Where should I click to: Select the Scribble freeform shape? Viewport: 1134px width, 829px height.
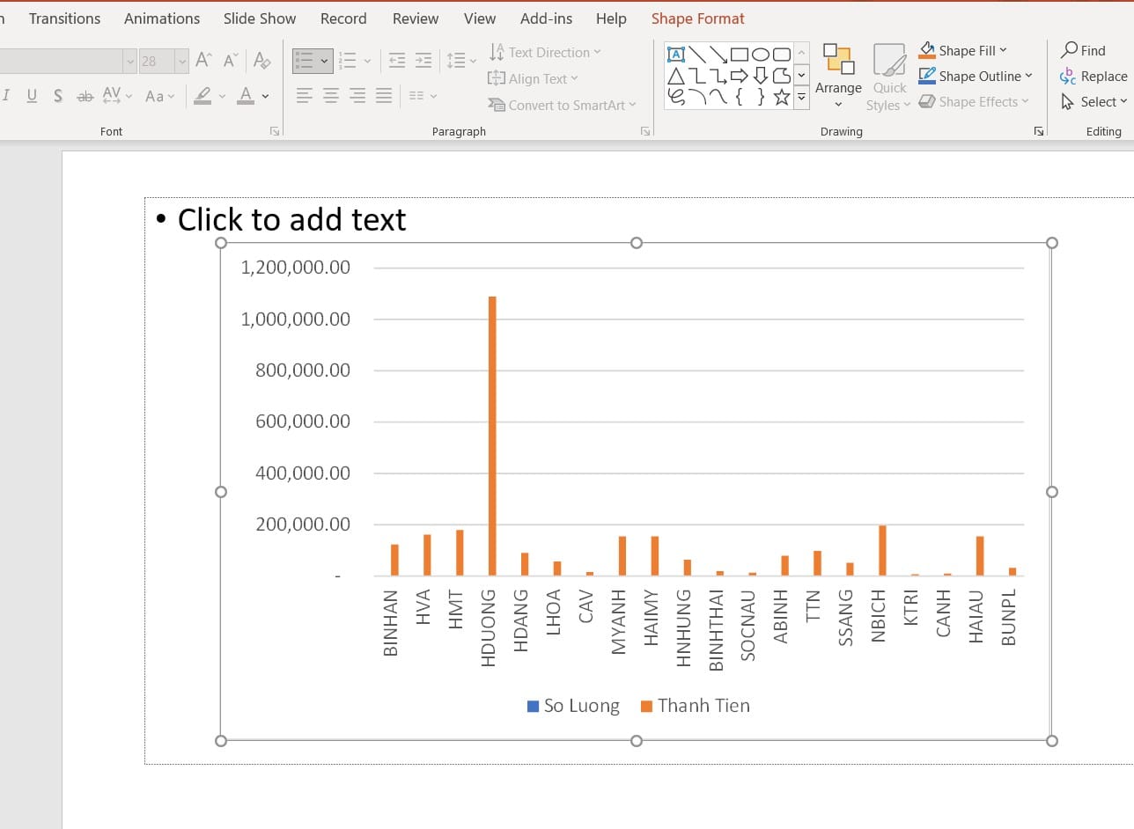coord(676,97)
